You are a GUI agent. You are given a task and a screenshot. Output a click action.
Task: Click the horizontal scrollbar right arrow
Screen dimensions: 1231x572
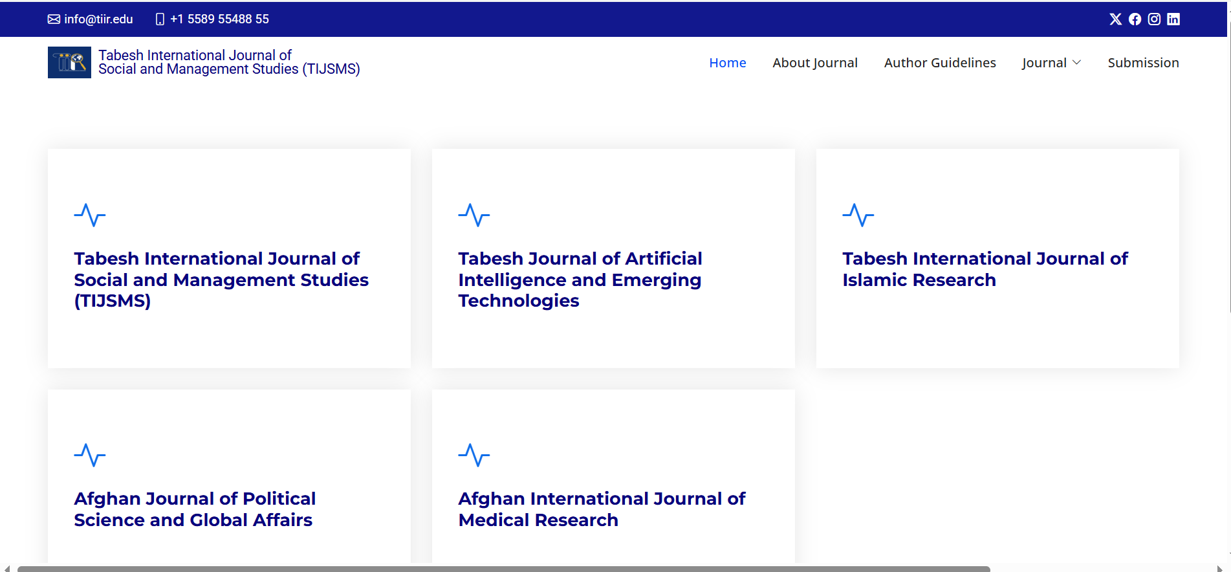pos(1219,569)
